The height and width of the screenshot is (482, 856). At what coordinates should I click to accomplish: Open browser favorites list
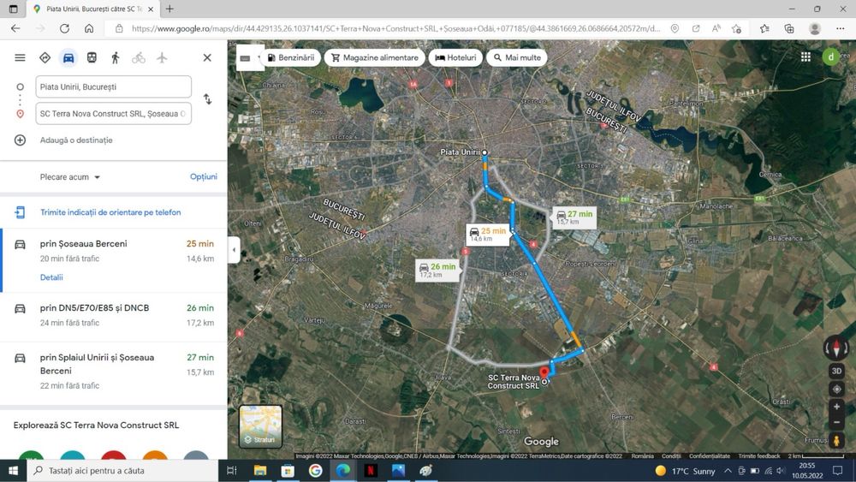tap(764, 28)
